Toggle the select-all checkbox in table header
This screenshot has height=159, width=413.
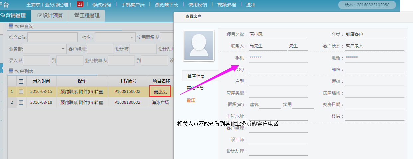[21, 81]
